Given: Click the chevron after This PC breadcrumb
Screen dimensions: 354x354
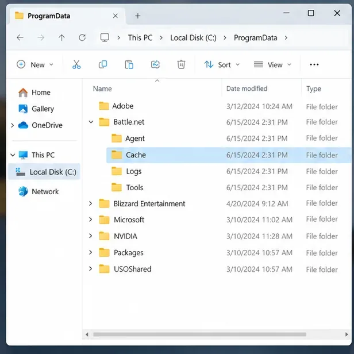Looking at the screenshot, I should click(x=161, y=37).
